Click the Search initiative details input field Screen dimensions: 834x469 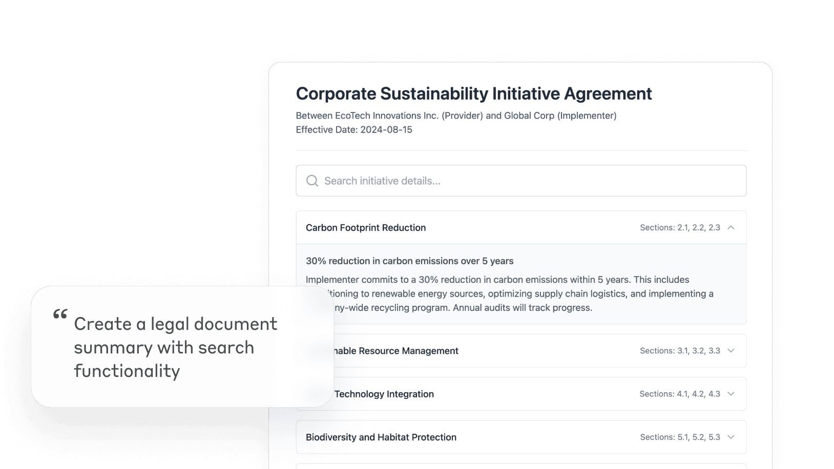pos(520,181)
